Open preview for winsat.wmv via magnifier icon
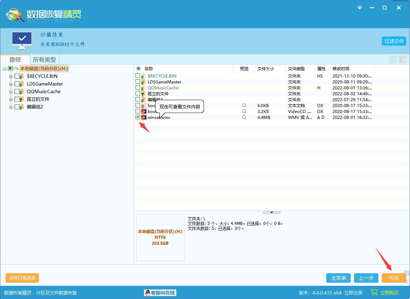Image resolution: width=410 pixels, height=299 pixels. [x=244, y=117]
